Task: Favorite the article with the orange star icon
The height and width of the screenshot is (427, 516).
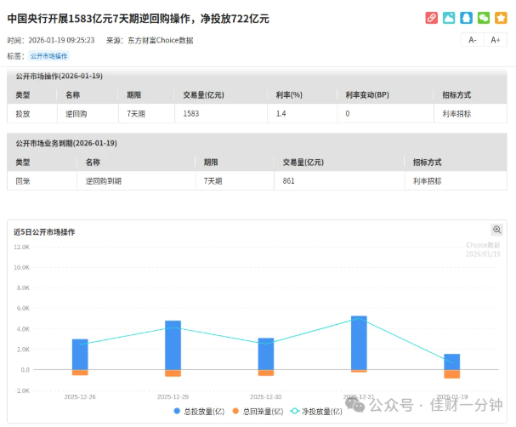Action: [x=501, y=18]
